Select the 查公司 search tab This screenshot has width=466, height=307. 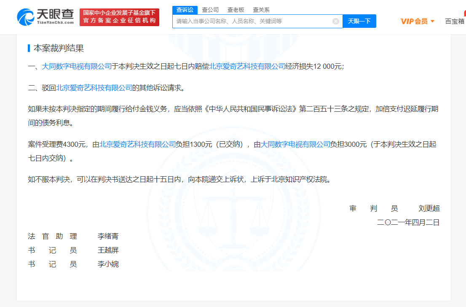210,10
